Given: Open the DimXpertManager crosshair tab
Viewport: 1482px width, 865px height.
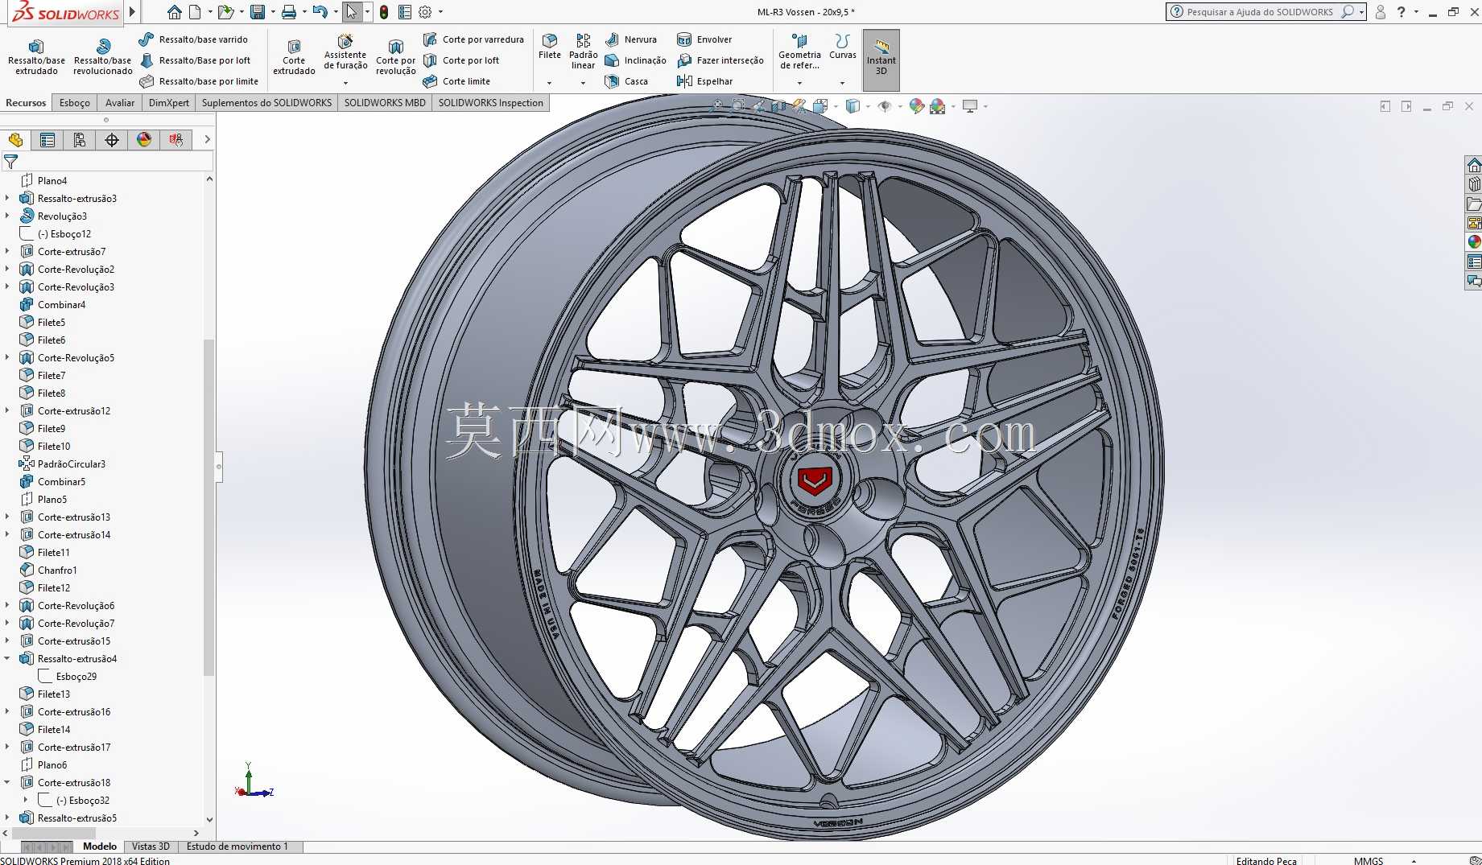Looking at the screenshot, I should coord(112,140).
